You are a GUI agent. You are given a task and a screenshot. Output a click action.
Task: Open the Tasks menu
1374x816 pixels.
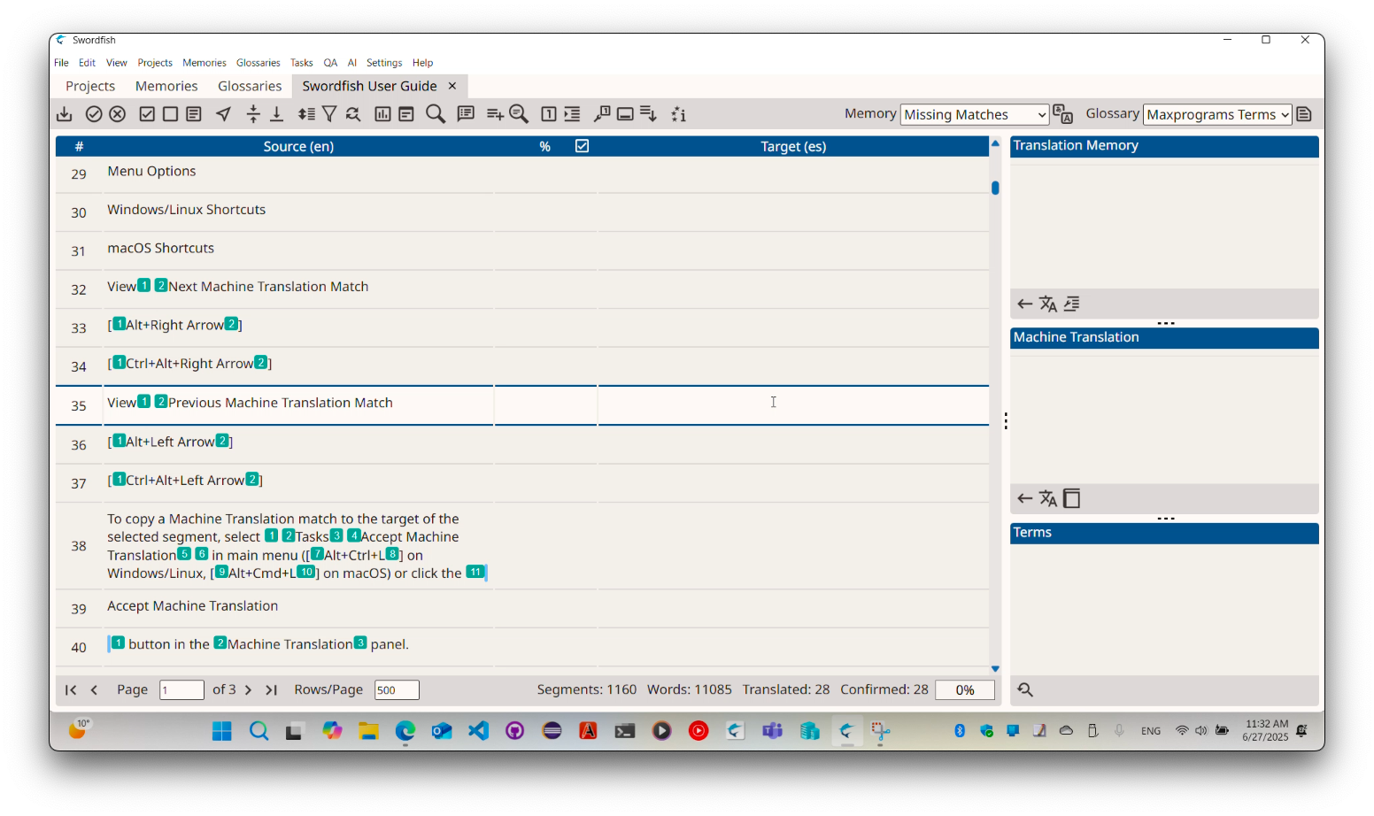click(302, 63)
